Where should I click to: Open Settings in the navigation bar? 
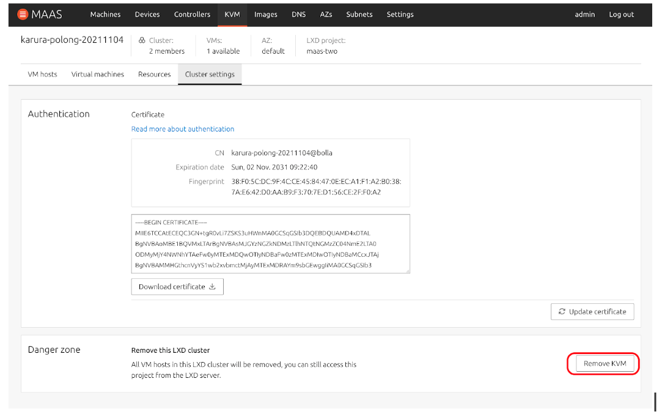[x=400, y=14]
